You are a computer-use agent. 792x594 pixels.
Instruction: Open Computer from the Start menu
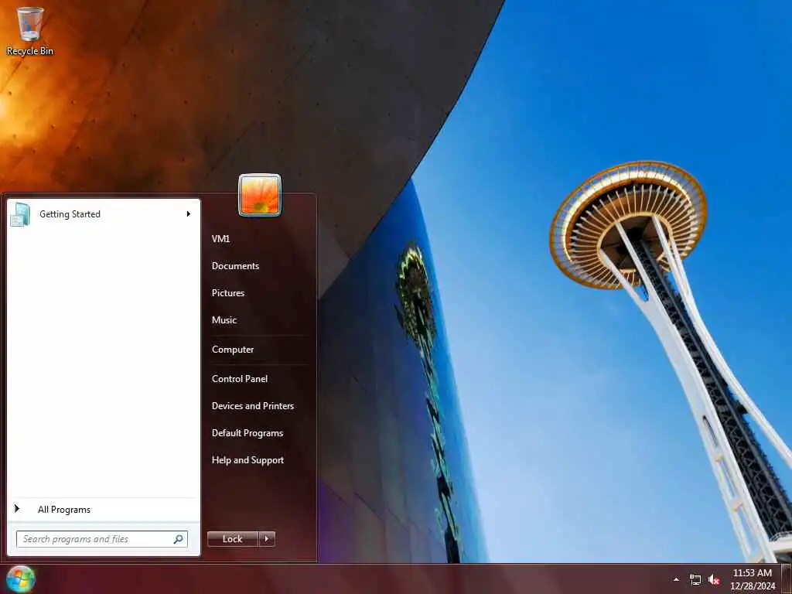pos(233,350)
